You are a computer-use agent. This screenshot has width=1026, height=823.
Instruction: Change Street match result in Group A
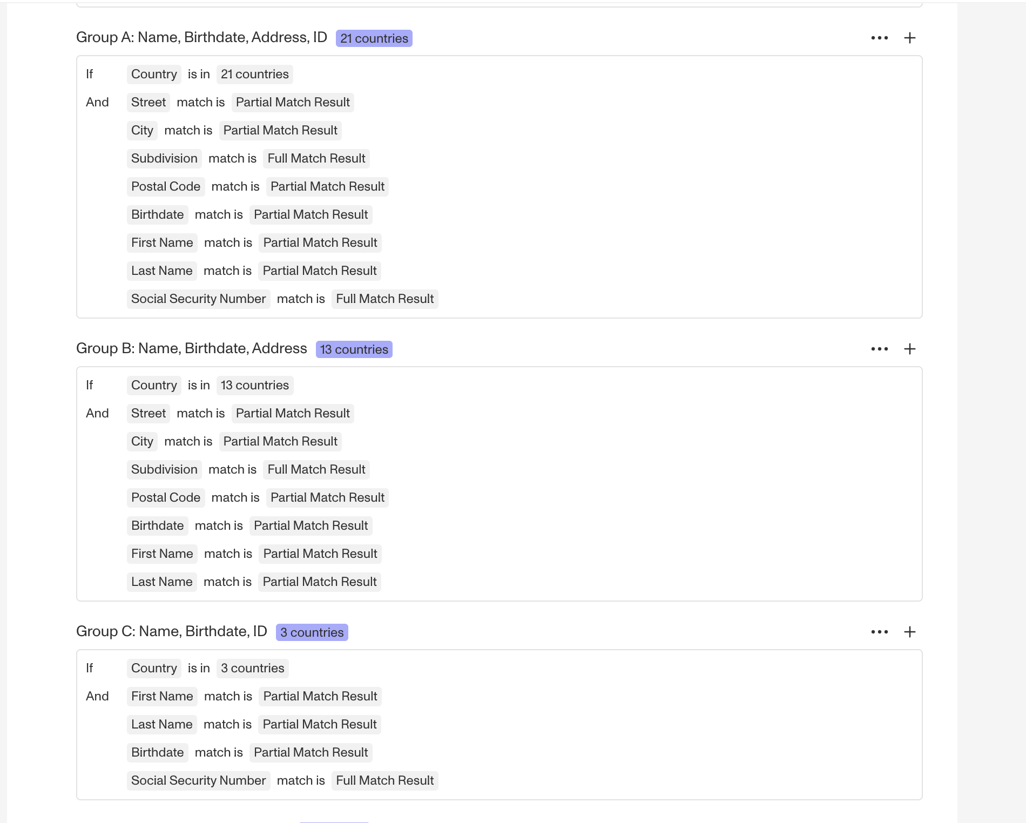[x=292, y=102]
